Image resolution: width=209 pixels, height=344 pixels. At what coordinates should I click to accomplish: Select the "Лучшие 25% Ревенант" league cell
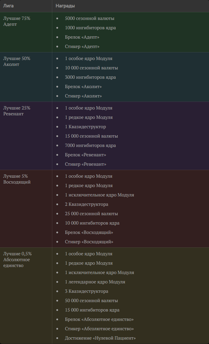[x=17, y=111]
